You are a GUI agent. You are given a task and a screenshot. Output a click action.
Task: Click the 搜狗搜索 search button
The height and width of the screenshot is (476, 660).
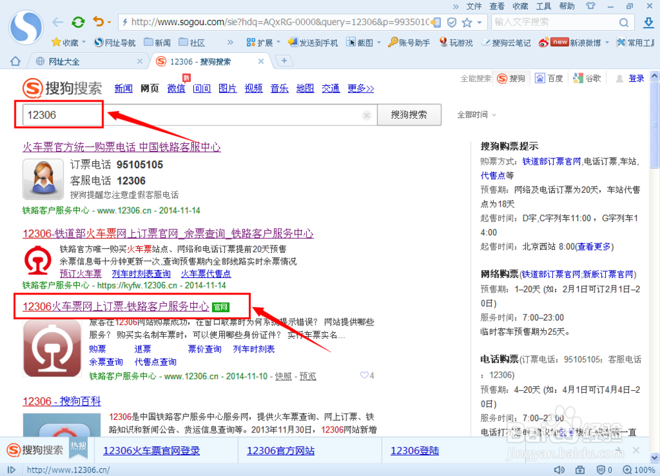pos(409,115)
